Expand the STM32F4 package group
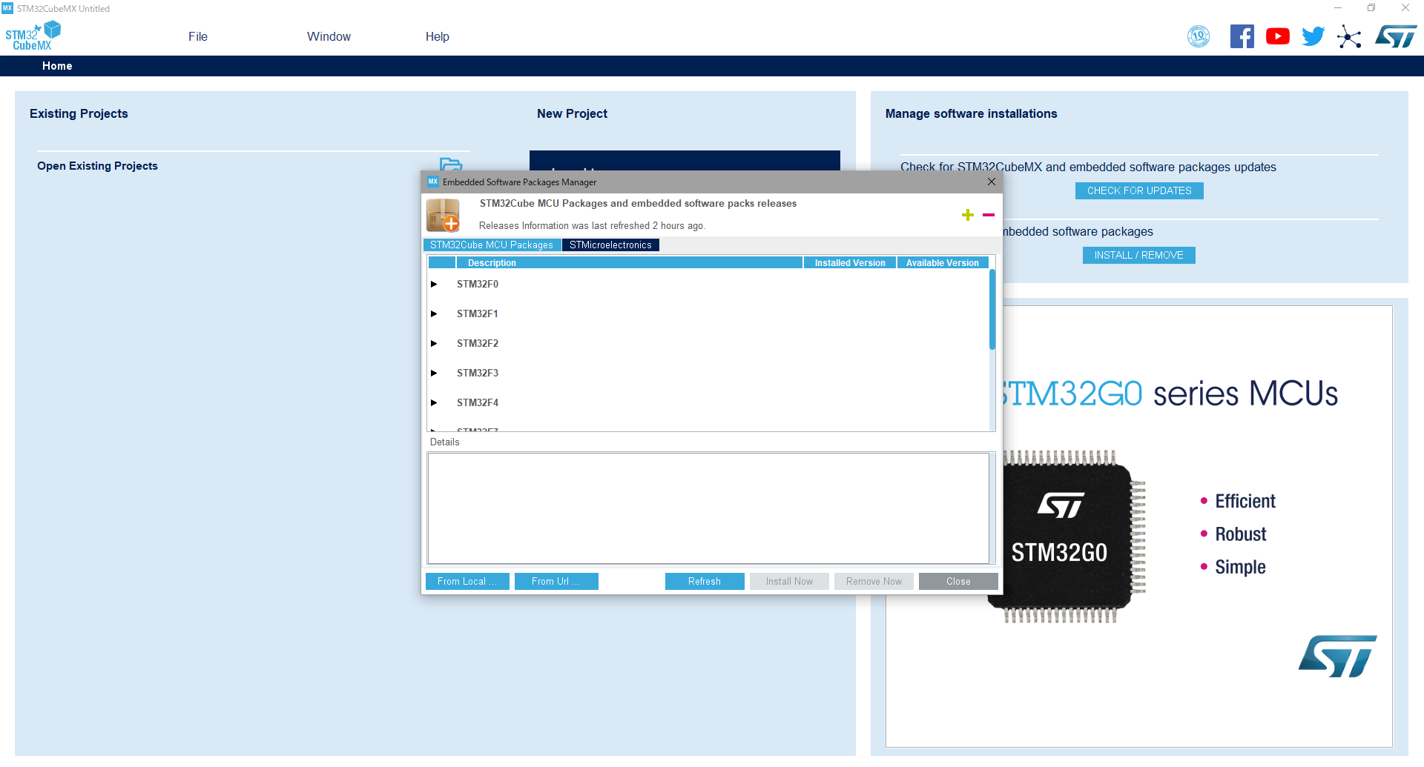 434,402
